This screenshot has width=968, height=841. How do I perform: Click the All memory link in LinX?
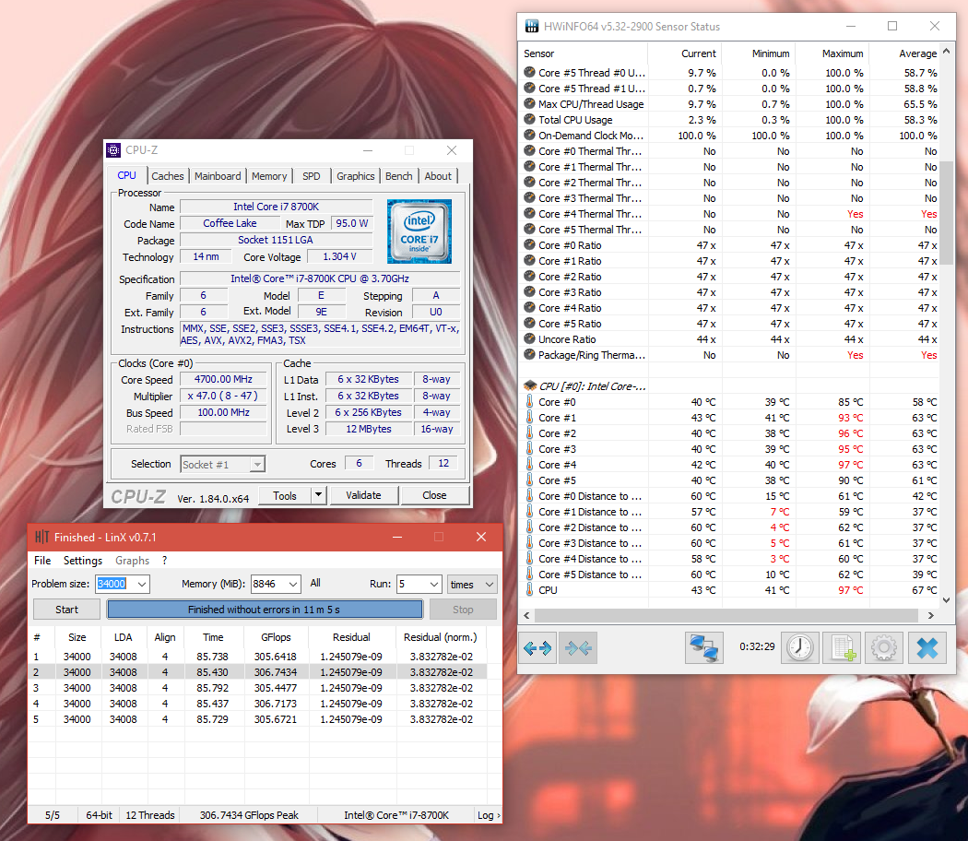pos(315,583)
